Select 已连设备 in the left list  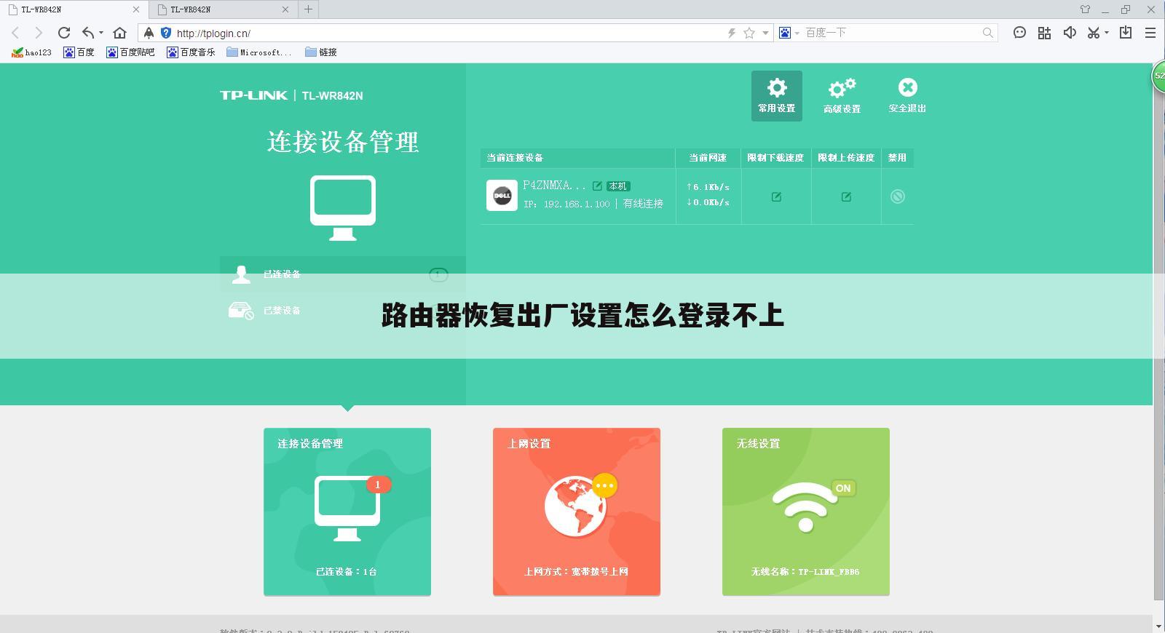tap(342, 274)
